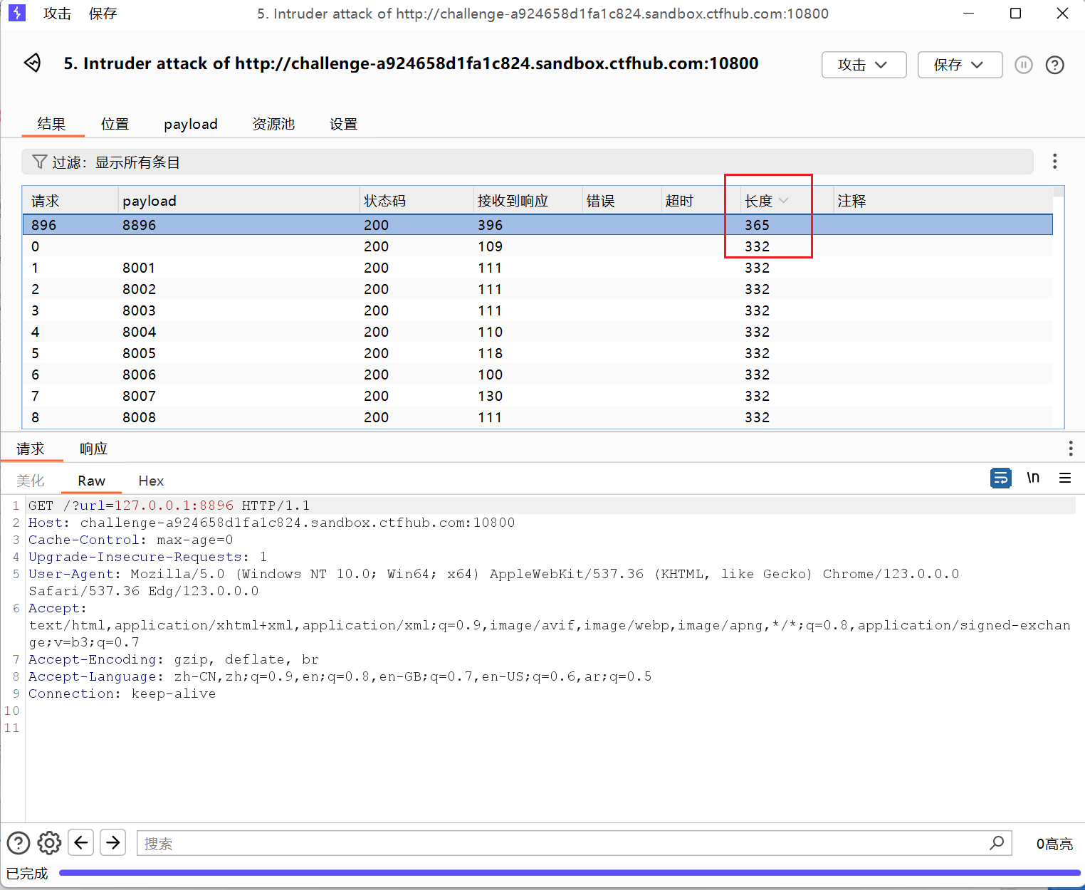Open the 攻击 dropdown button in header
Screen dimensions: 1085x890
[x=864, y=65]
